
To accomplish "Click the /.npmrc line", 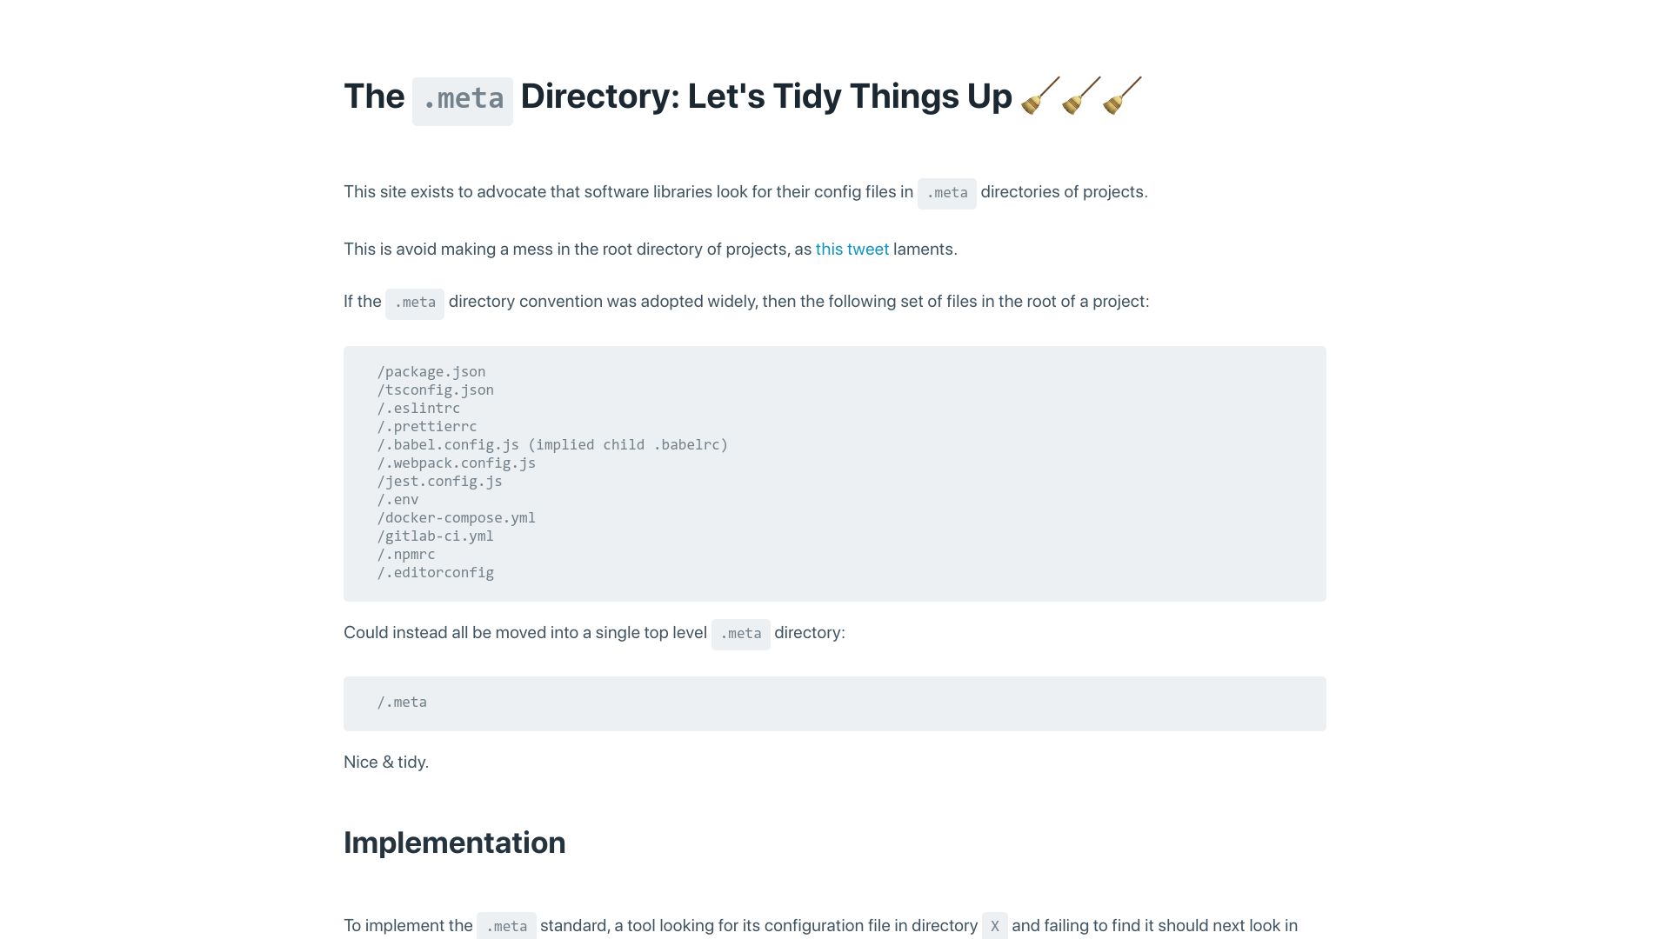I will click(406, 555).
